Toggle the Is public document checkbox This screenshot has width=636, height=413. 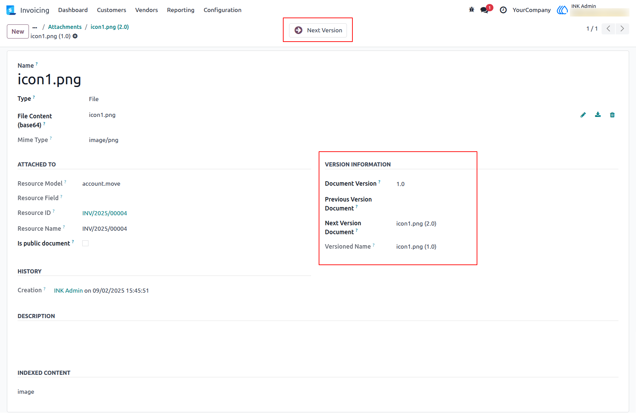coord(85,243)
